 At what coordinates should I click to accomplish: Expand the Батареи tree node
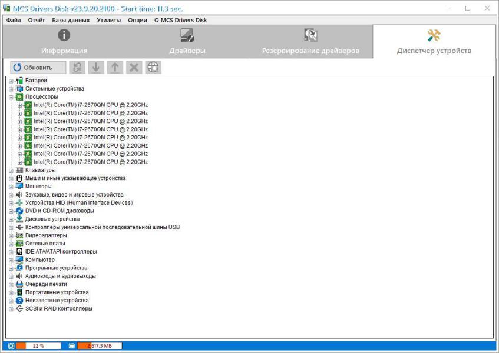[11, 81]
